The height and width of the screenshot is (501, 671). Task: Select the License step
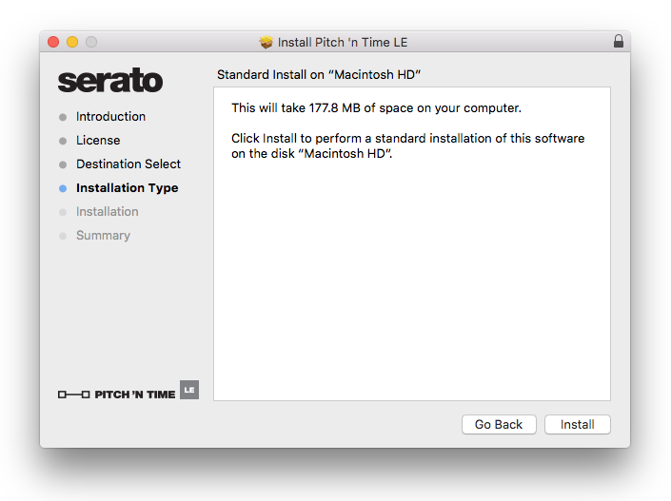click(98, 141)
